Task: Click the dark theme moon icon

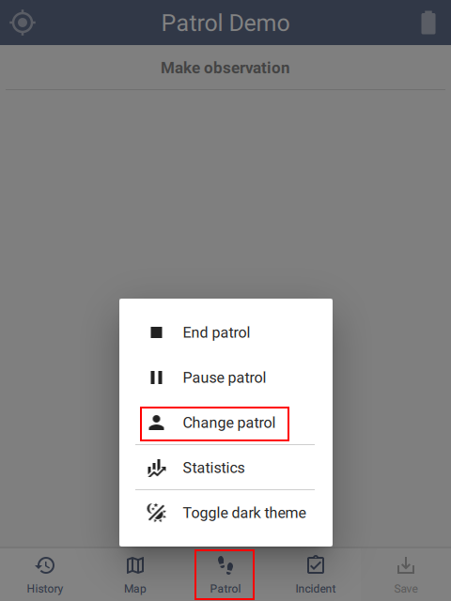Action: pos(157,513)
